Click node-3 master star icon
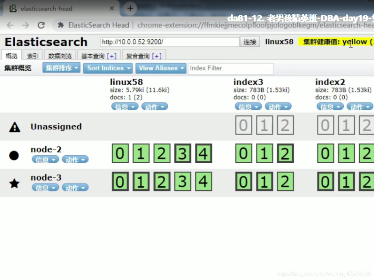374x280 pixels. pyautogui.click(x=14, y=183)
